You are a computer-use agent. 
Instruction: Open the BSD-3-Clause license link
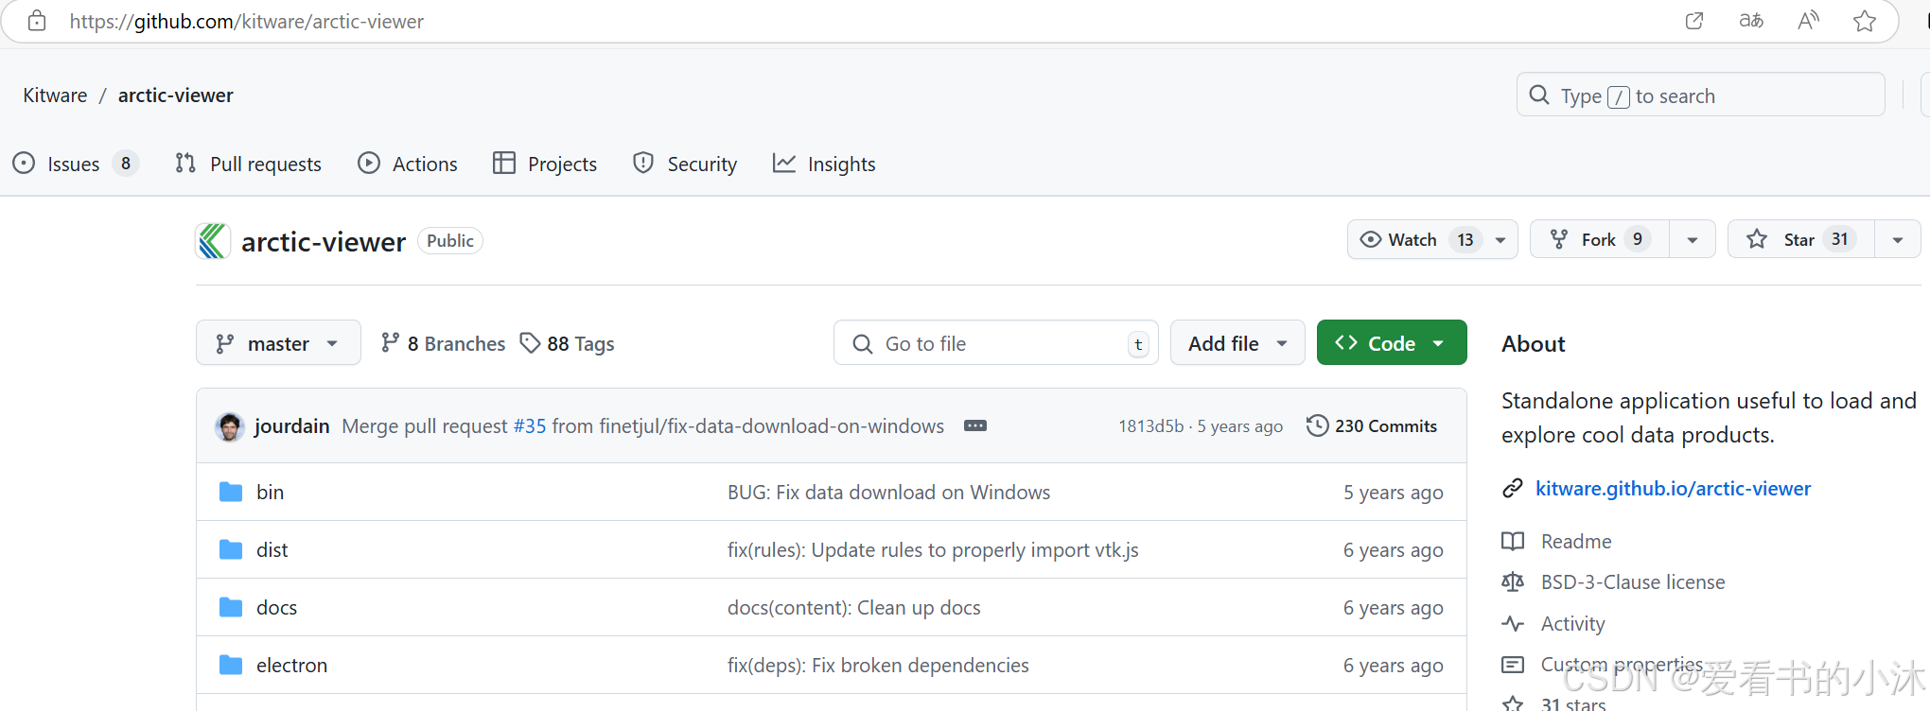point(1633,581)
